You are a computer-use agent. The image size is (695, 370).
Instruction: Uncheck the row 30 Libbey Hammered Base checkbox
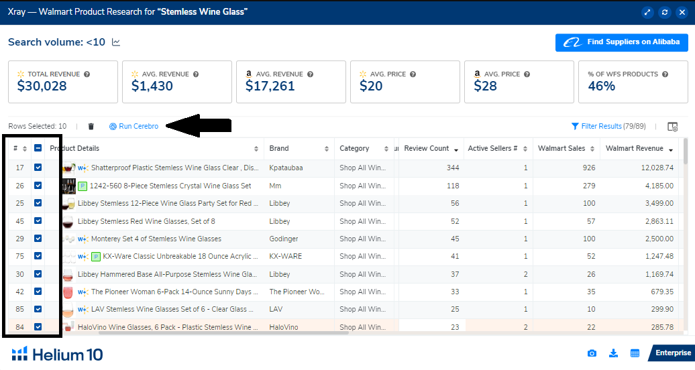pos(38,274)
